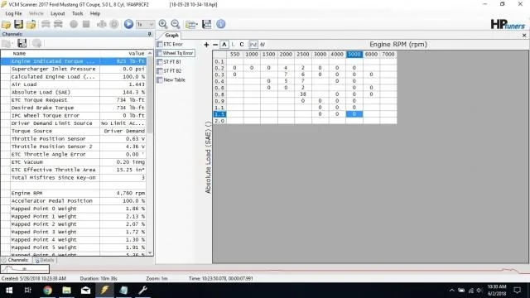Select the Engine RPM channel row
Screen dimensions: 530x298
(x=74, y=193)
